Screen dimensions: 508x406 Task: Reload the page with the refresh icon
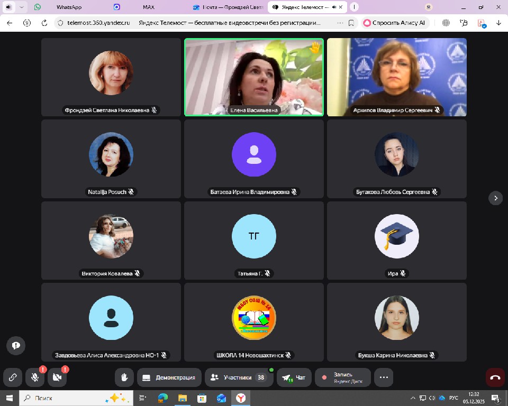pos(44,23)
